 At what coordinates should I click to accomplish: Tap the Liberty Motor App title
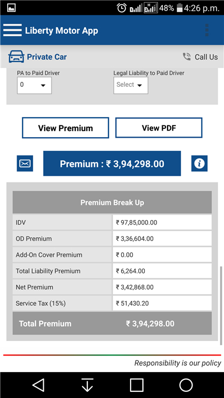(61, 30)
